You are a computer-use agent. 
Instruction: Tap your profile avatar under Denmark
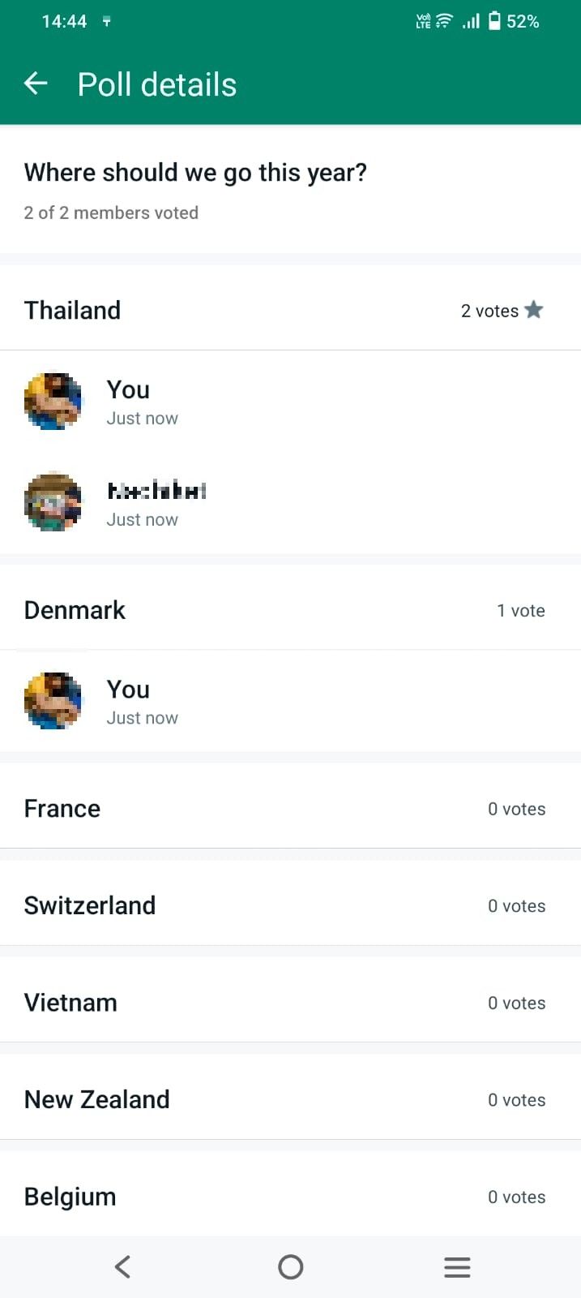[53, 700]
